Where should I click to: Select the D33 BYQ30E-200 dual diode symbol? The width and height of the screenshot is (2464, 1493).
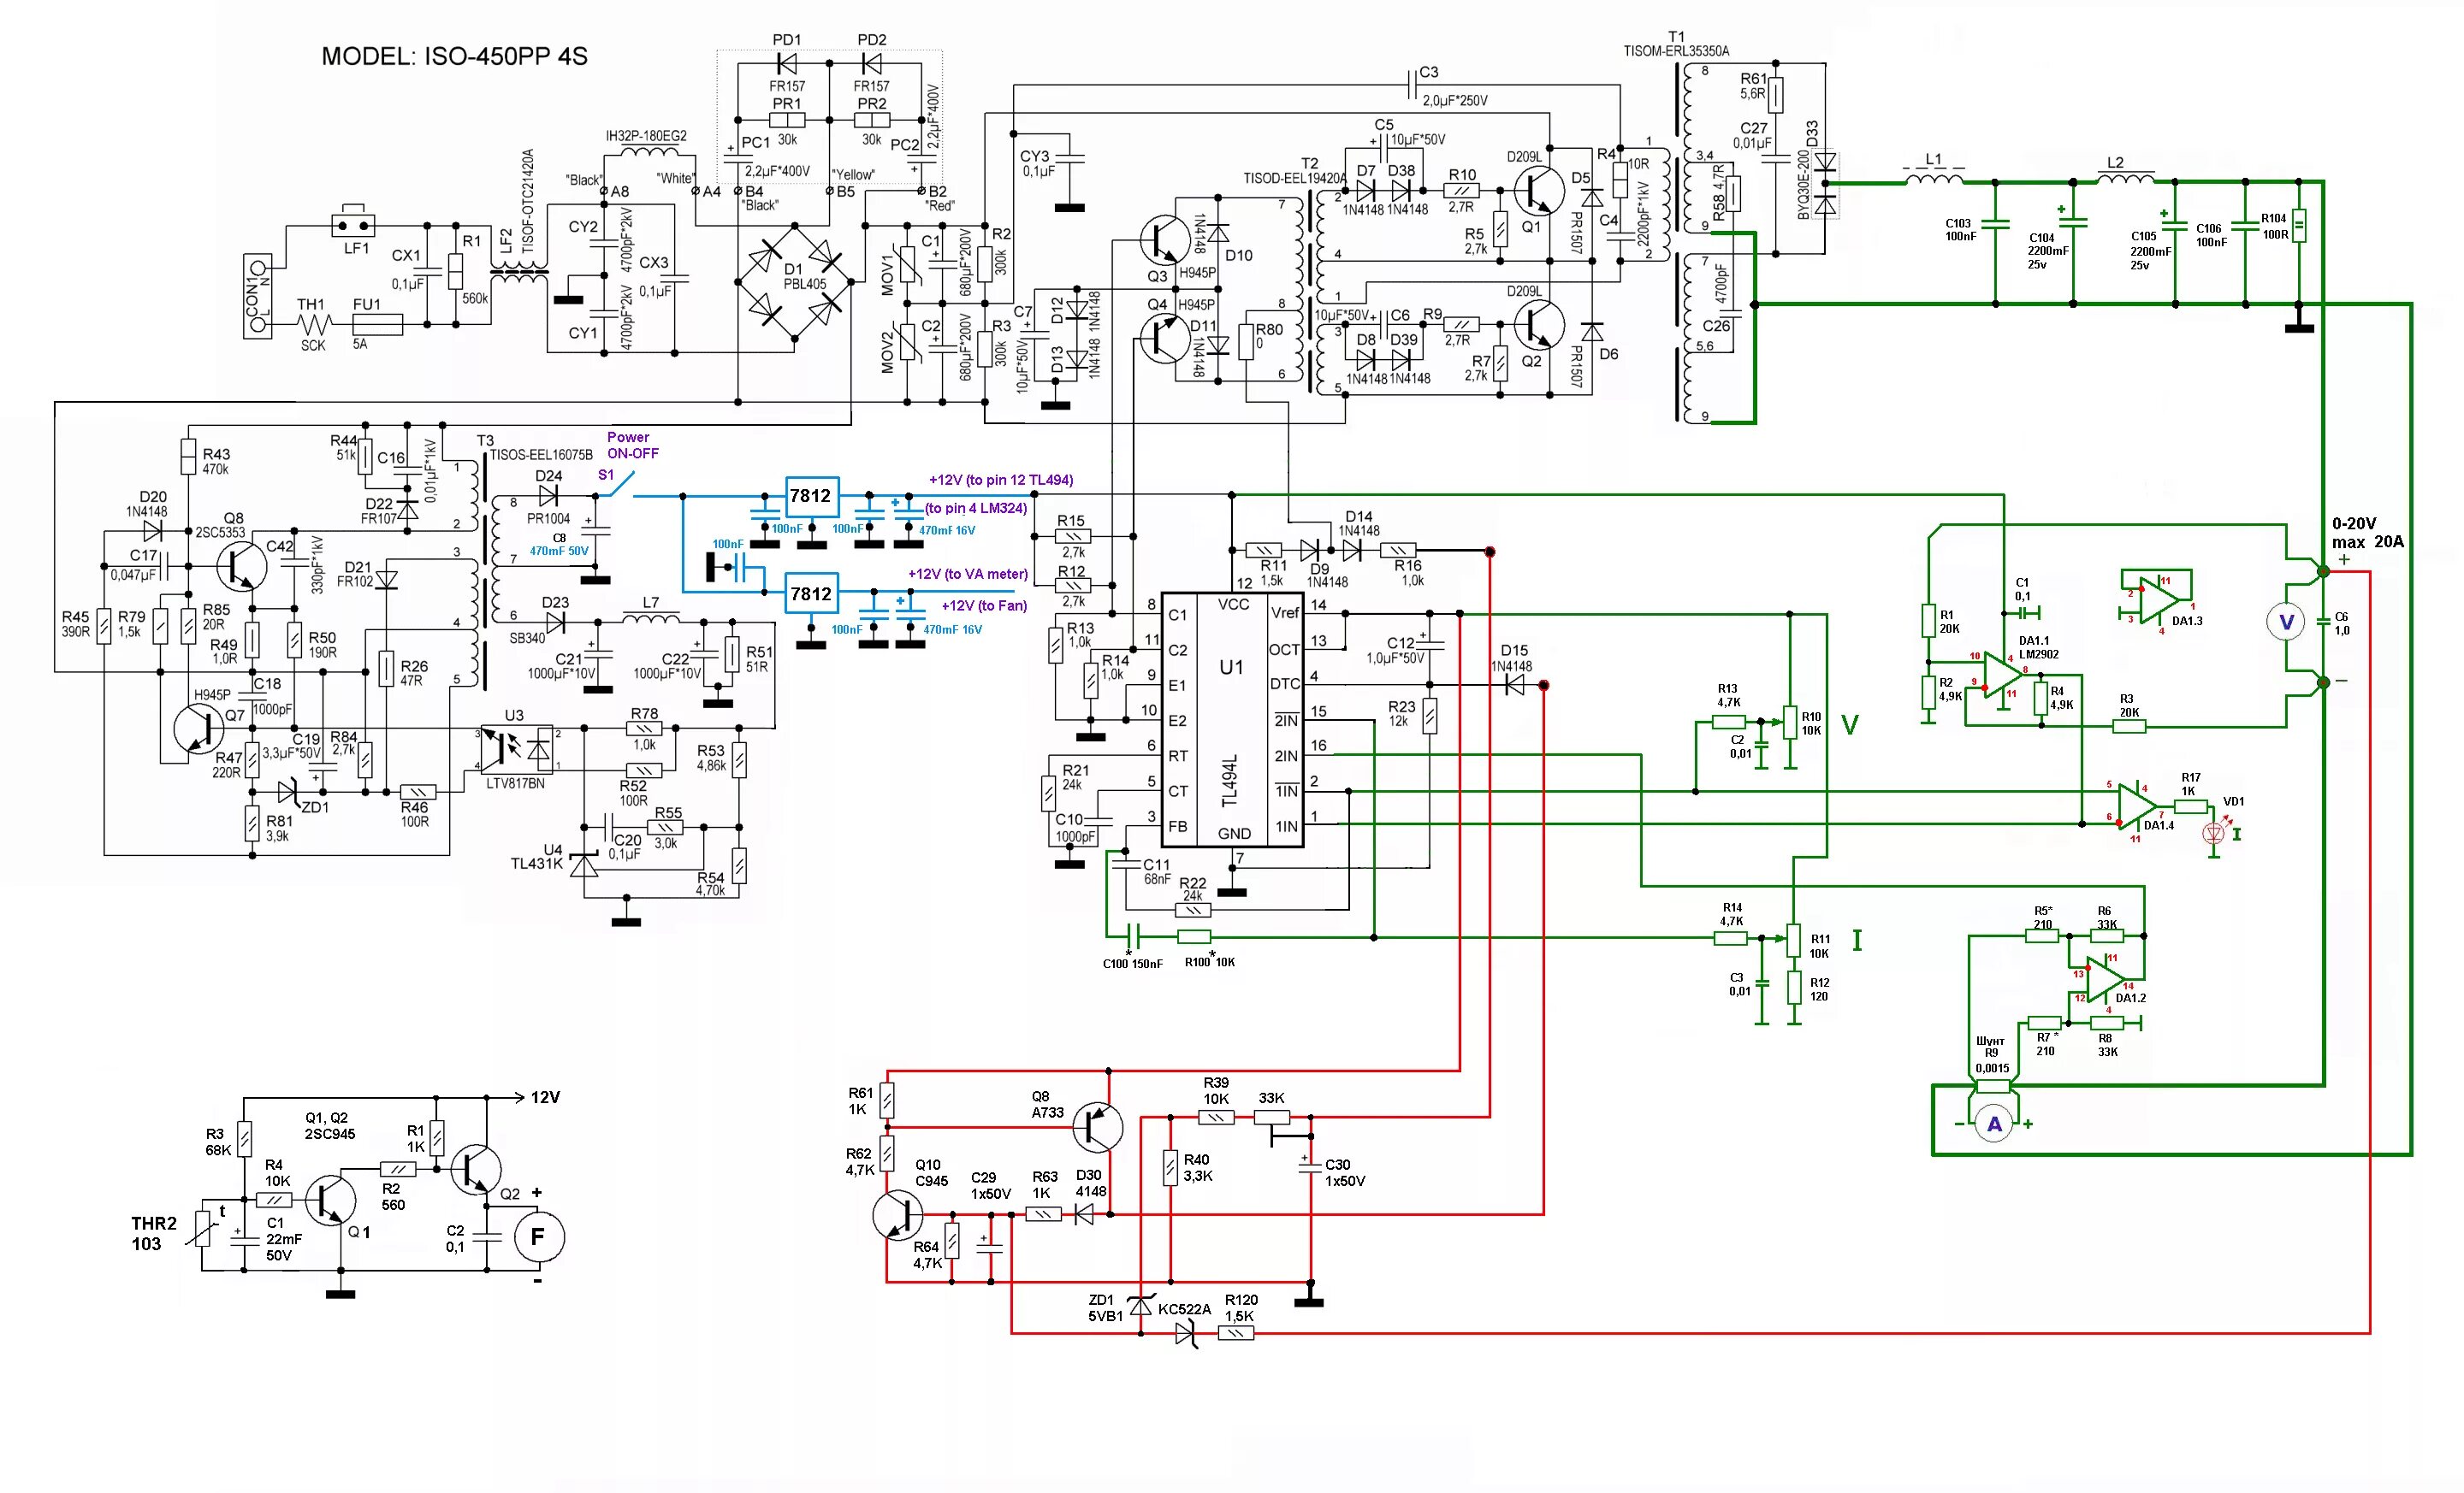(x=1826, y=184)
